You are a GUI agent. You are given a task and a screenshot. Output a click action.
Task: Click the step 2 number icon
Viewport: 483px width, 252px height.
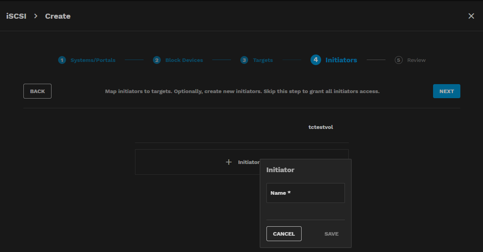click(x=157, y=60)
